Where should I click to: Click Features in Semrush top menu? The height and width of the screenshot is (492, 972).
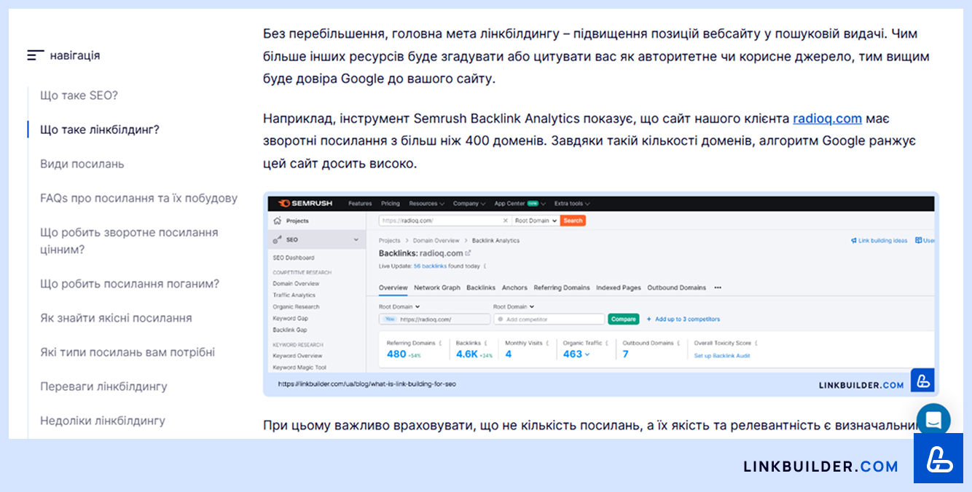[x=360, y=204]
